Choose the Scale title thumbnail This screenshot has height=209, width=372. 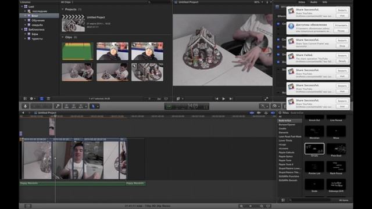coord(314,185)
